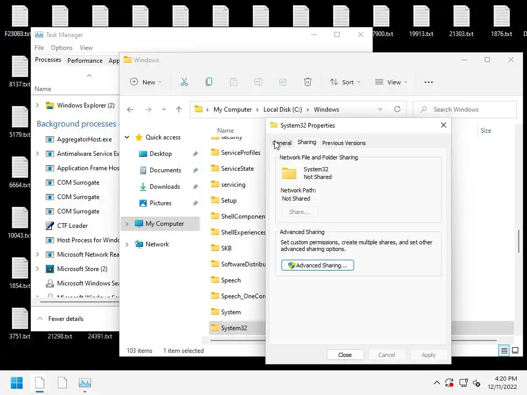Select Processes tab in Task Manager
The image size is (527, 395).
click(x=48, y=60)
